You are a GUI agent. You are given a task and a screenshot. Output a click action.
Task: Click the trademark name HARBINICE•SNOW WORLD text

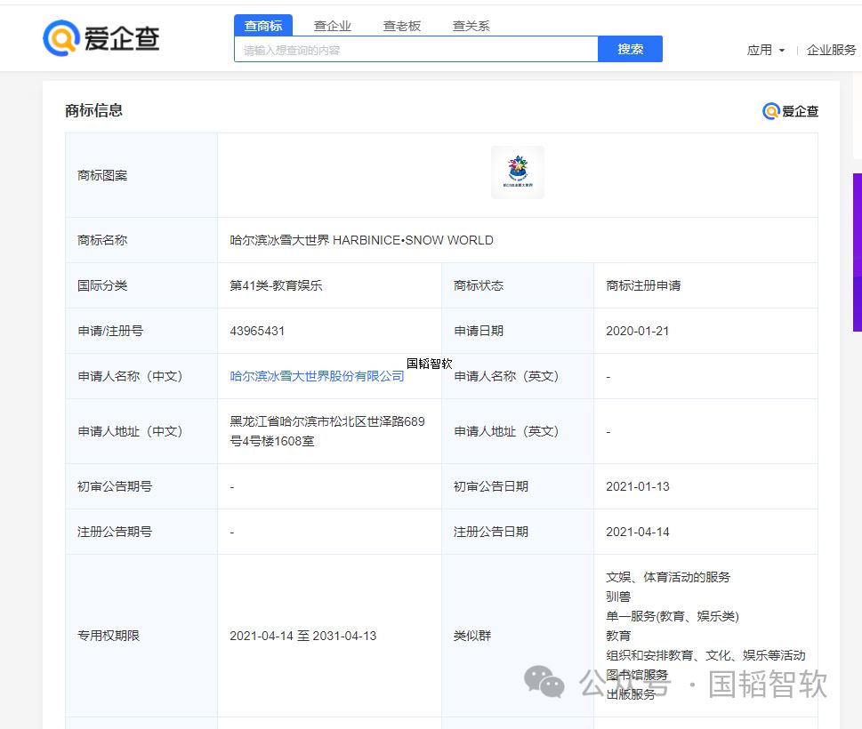pyautogui.click(x=413, y=240)
